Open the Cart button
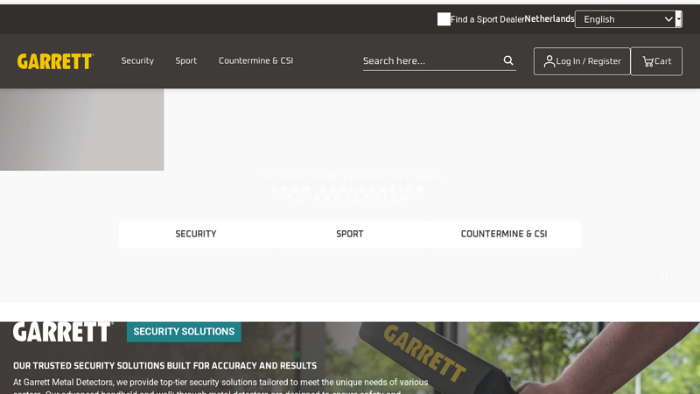 (x=656, y=61)
